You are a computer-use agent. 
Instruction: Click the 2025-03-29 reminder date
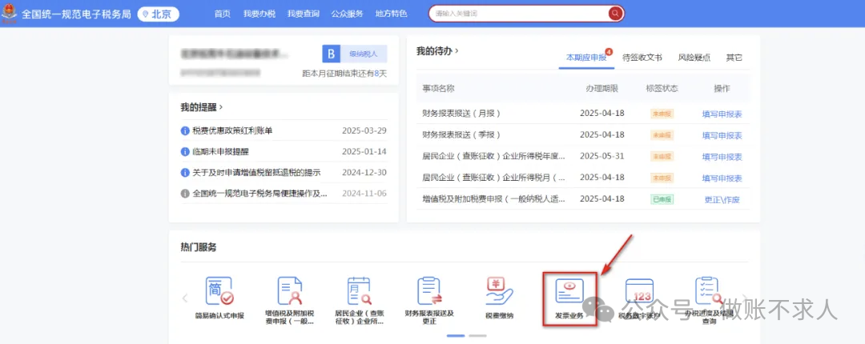pos(364,130)
